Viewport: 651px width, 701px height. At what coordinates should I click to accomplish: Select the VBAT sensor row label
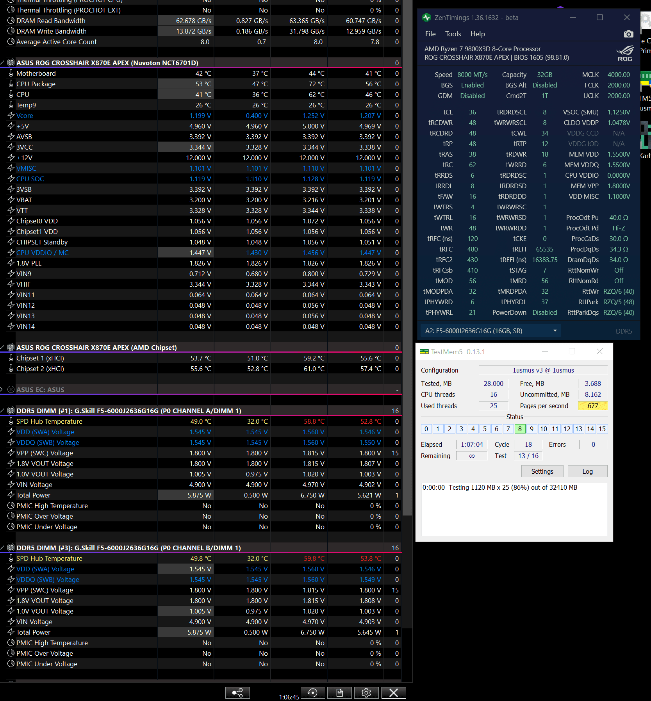click(24, 200)
